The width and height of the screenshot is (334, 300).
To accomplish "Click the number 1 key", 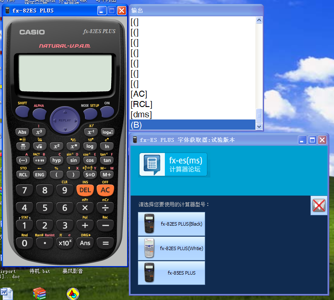I will tap(24, 225).
